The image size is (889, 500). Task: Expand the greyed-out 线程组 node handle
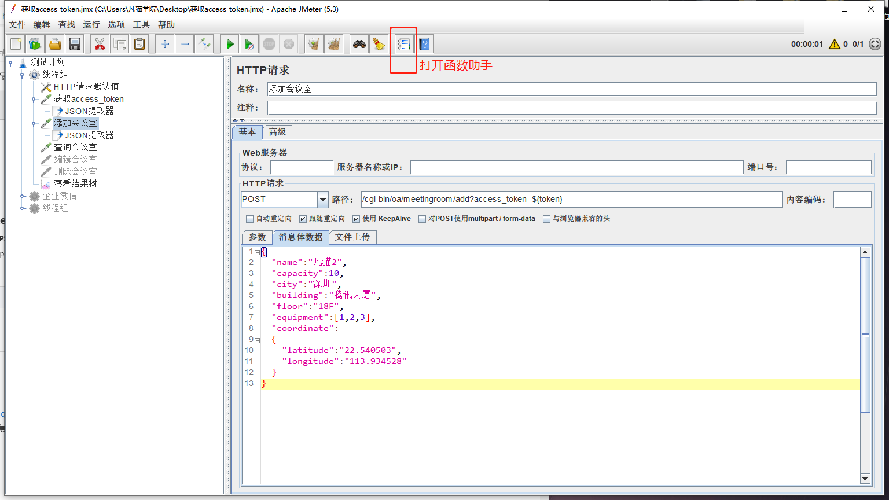[x=23, y=208]
